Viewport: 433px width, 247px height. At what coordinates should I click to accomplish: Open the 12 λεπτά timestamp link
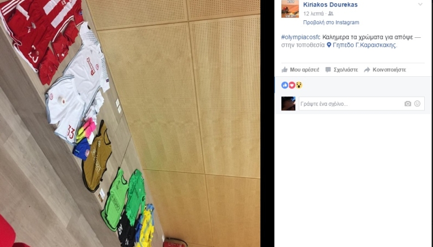tap(314, 14)
